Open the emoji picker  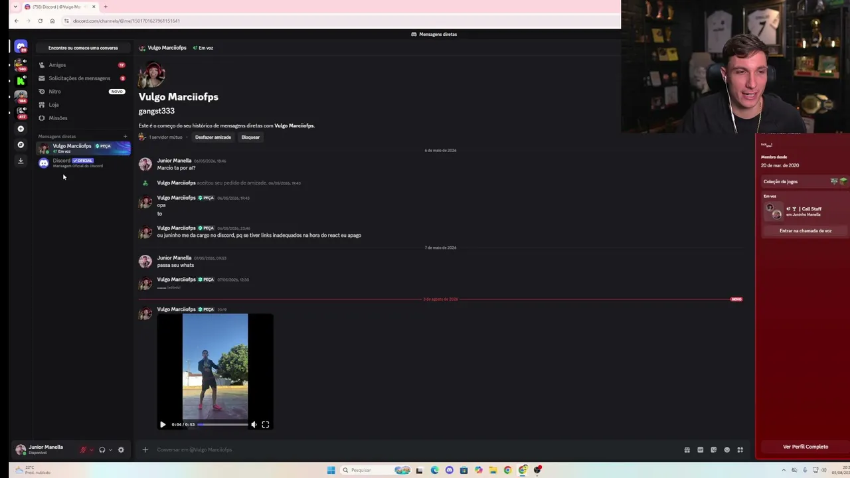tap(727, 449)
